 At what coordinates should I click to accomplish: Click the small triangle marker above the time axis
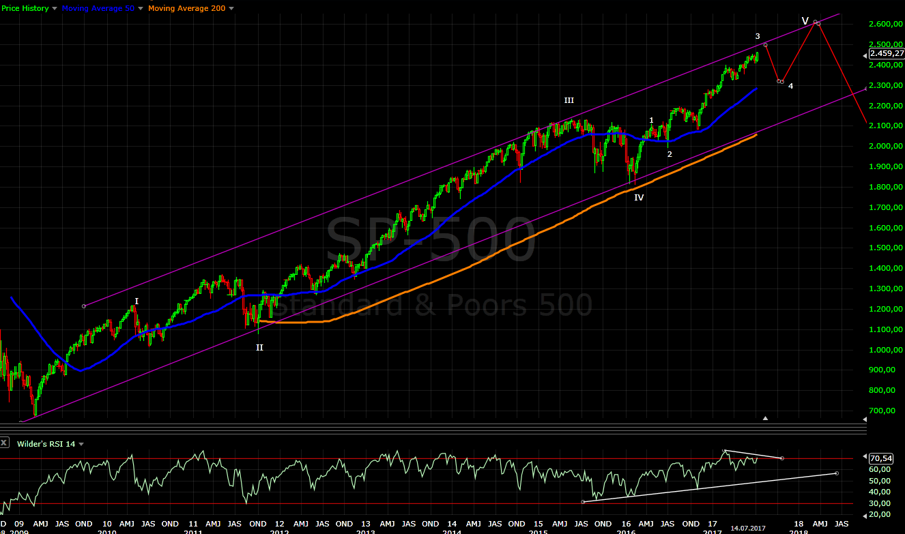pyautogui.click(x=766, y=419)
